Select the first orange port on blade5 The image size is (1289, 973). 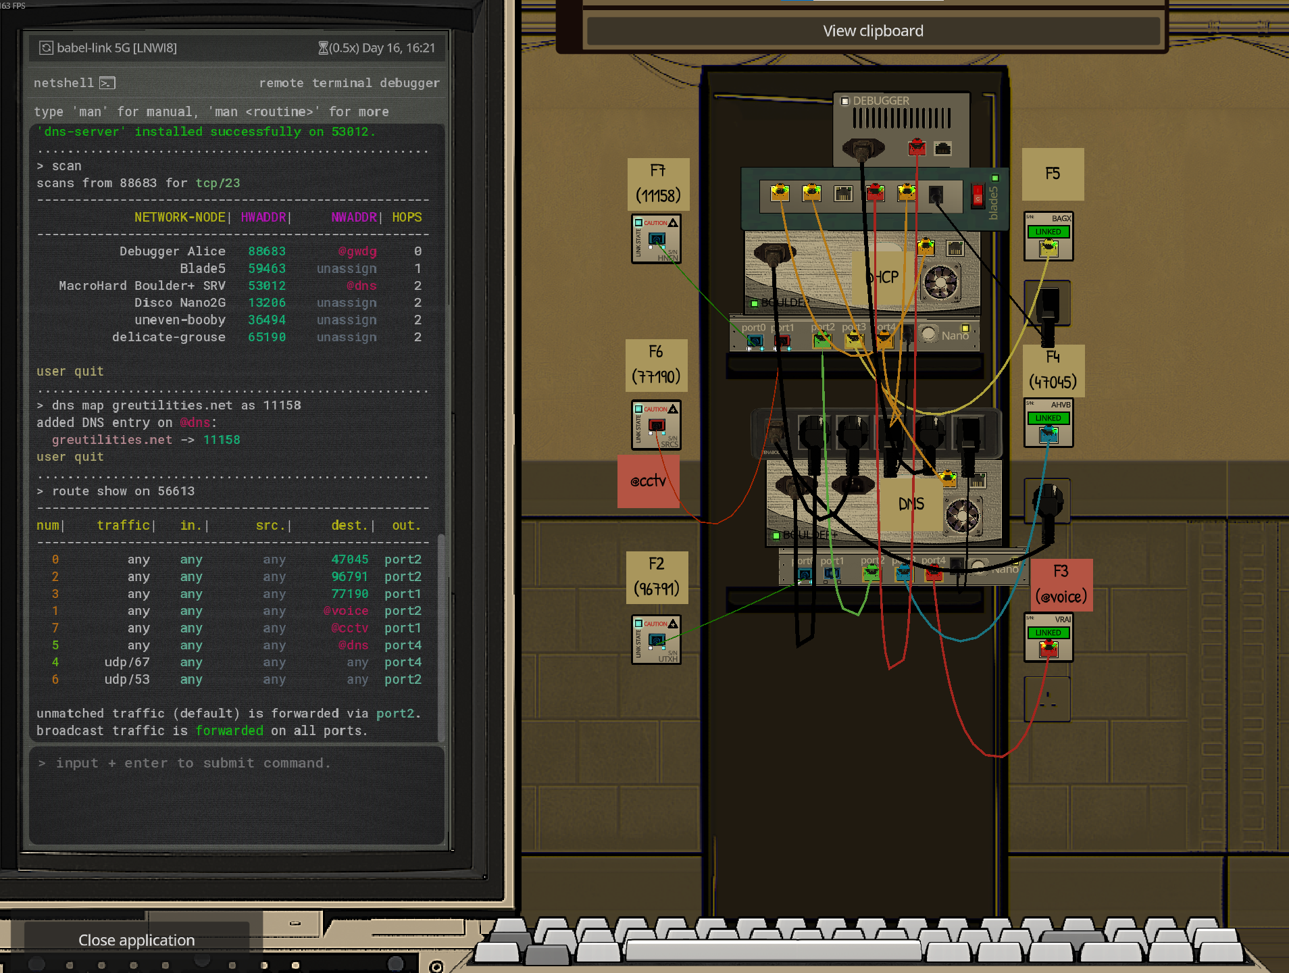click(x=780, y=193)
